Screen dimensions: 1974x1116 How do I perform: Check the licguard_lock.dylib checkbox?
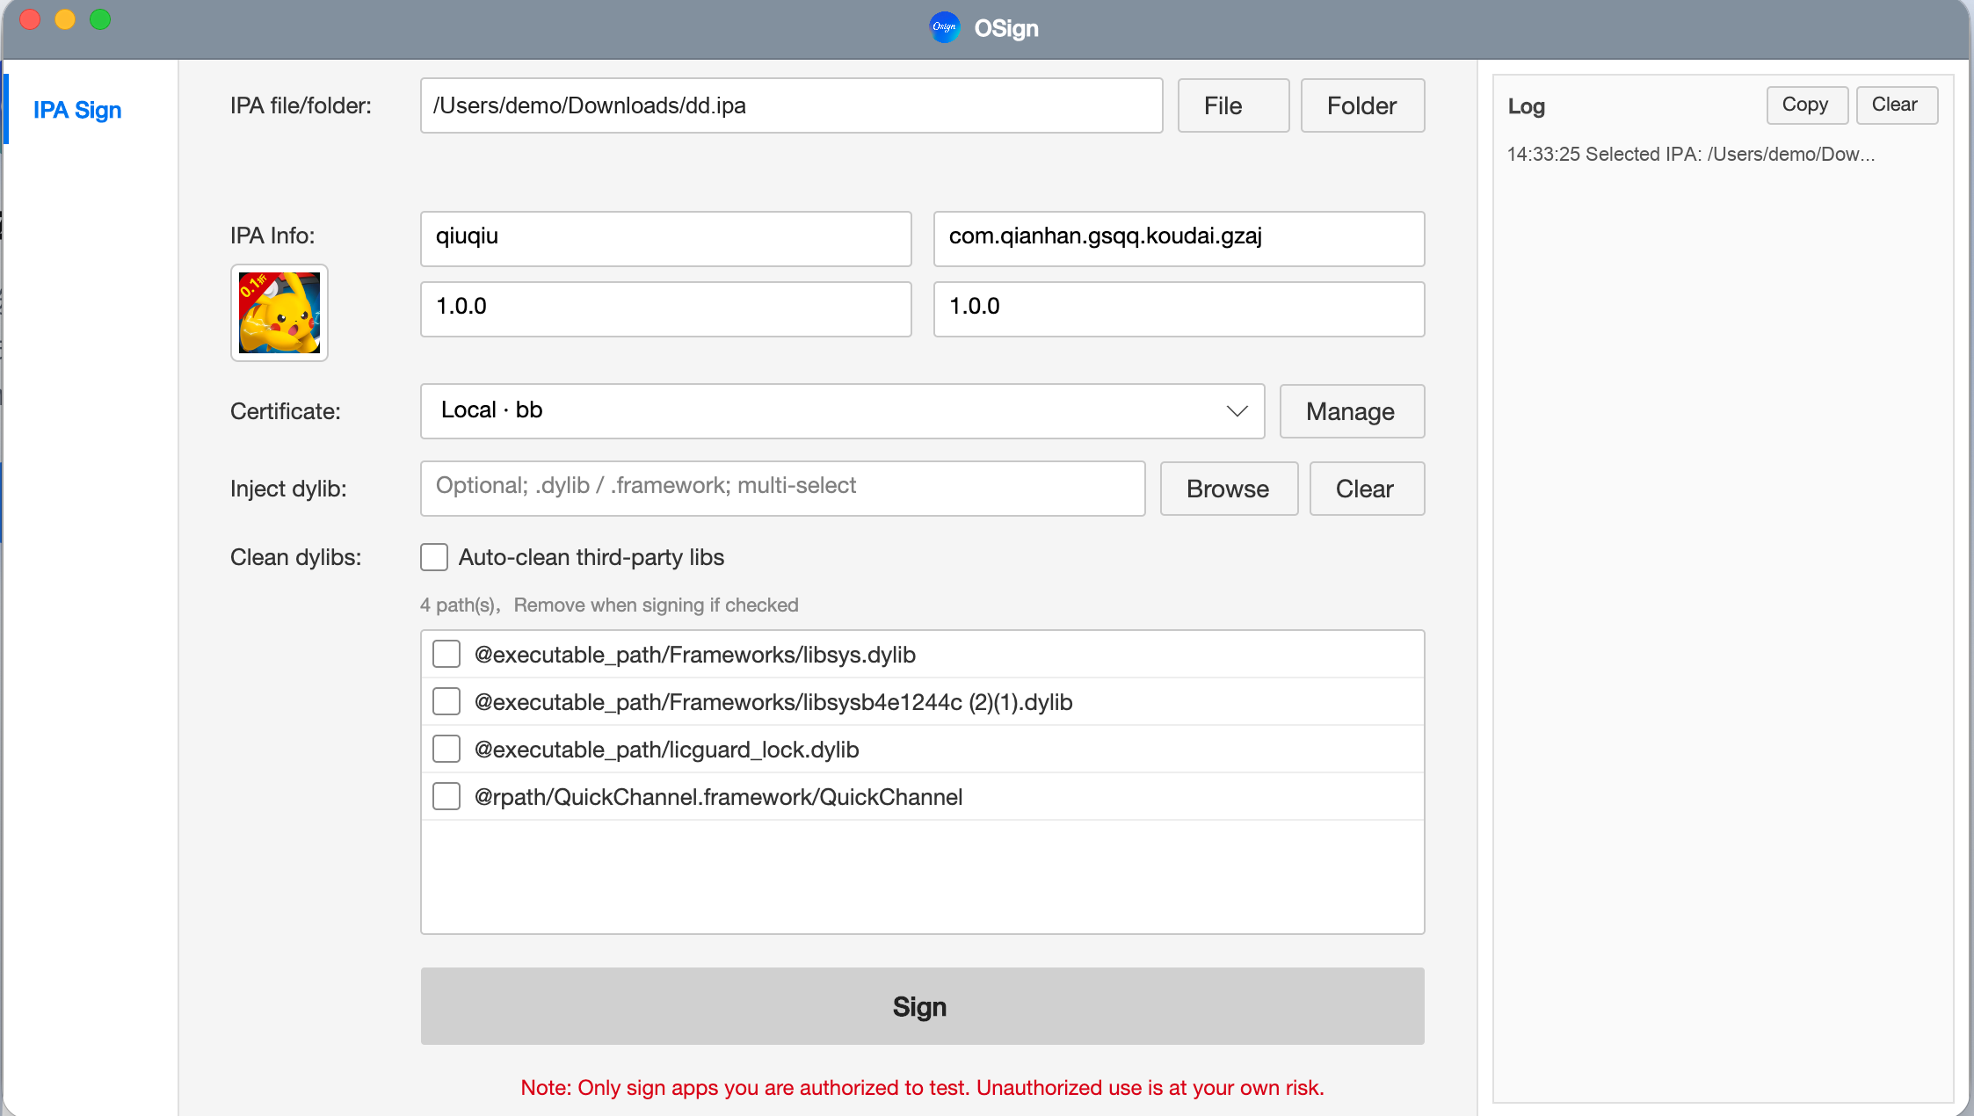point(446,749)
